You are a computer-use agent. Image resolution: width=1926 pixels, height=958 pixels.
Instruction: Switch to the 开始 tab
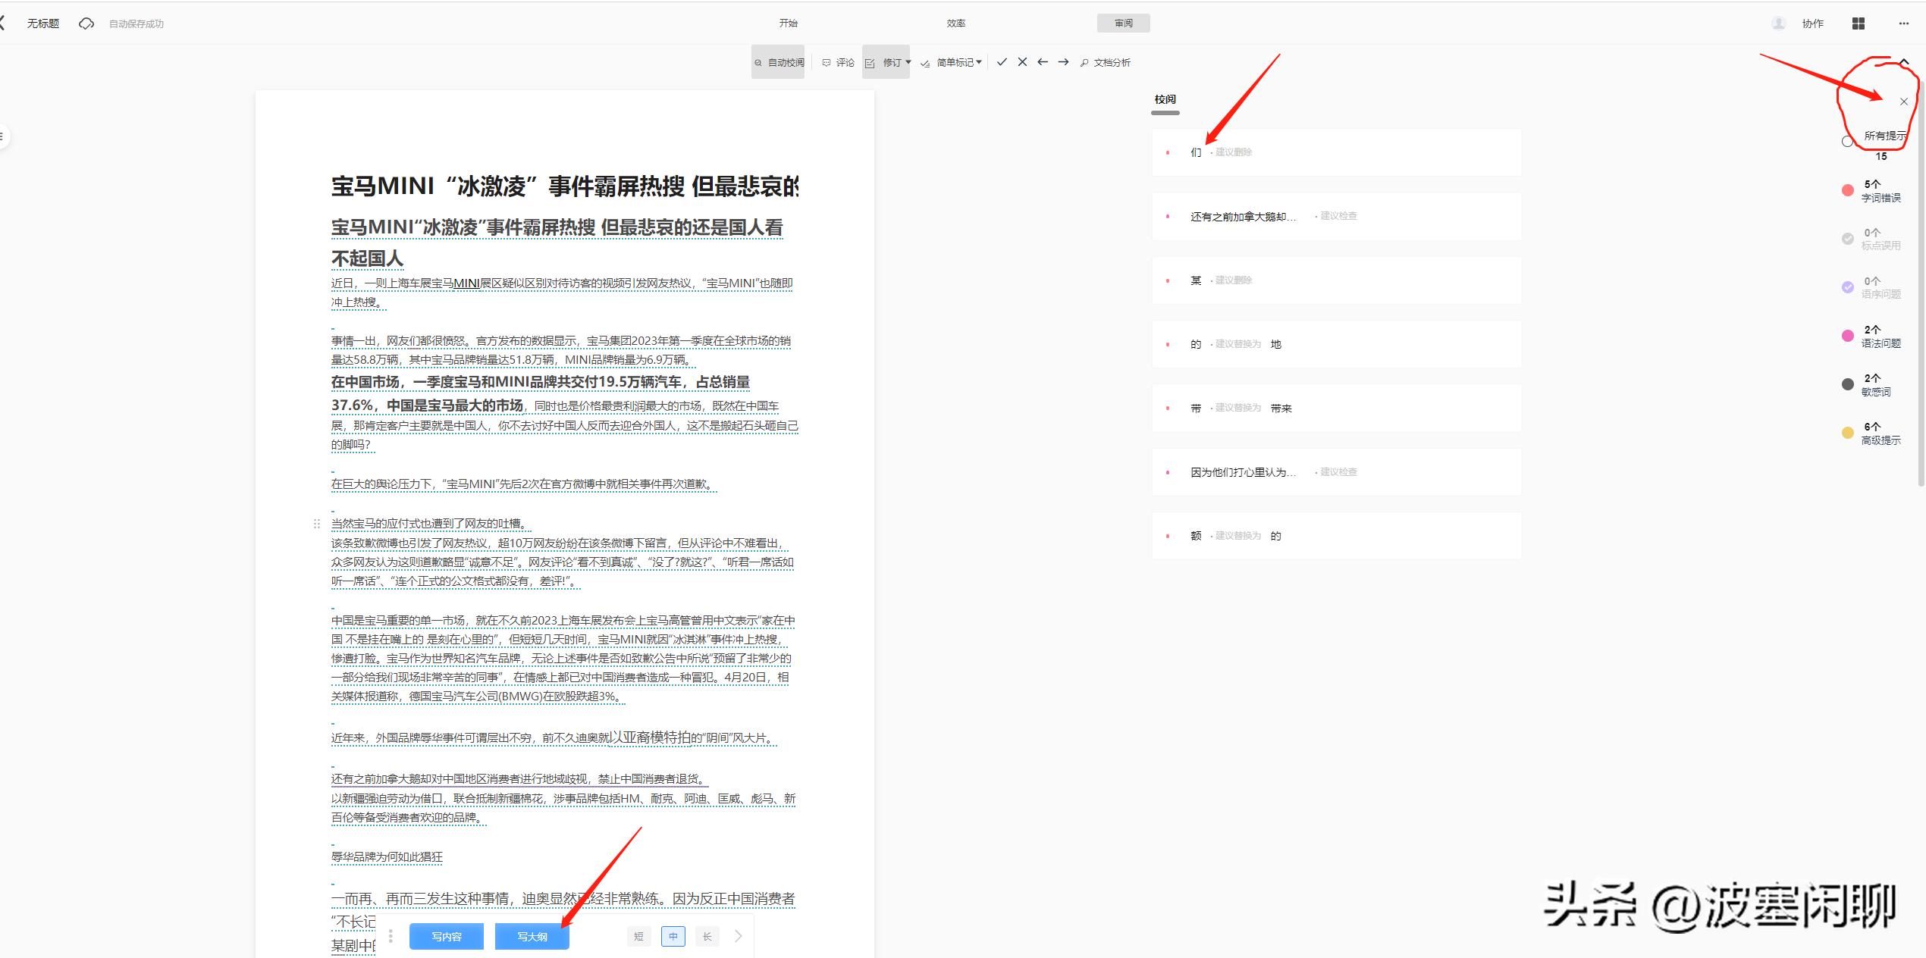(788, 23)
